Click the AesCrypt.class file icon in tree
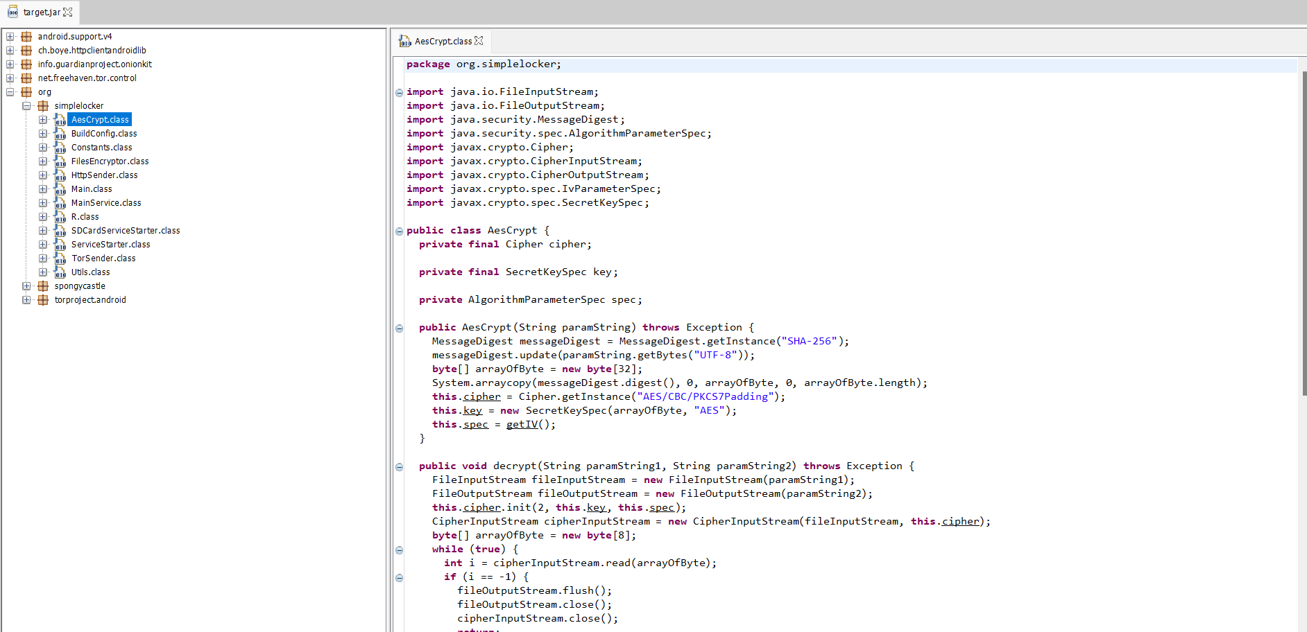The image size is (1307, 632). tap(60, 120)
